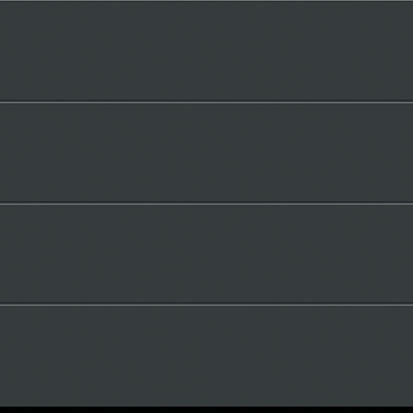
Task: Click the lowest horizontal groove line
Action: [206, 303]
